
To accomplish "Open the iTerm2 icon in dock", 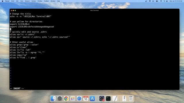I will (x=108, y=98).
